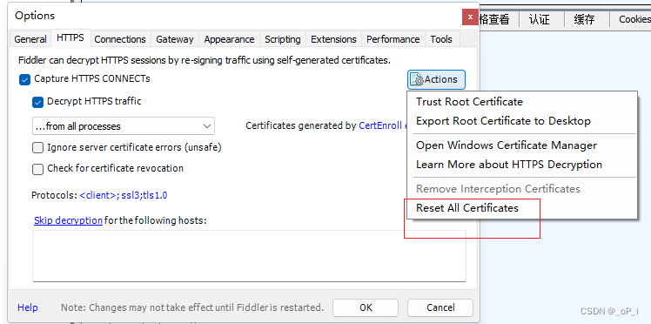The height and width of the screenshot is (324, 651).
Task: Click the Actions button
Action: [x=436, y=79]
